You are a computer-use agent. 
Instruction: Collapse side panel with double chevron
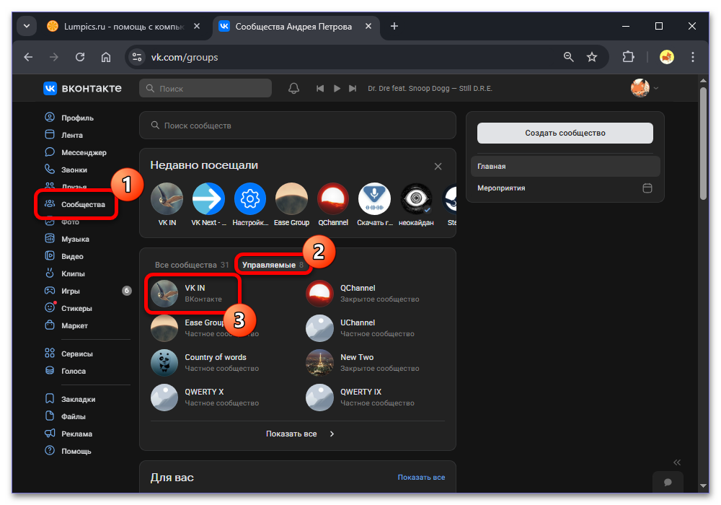(x=677, y=462)
